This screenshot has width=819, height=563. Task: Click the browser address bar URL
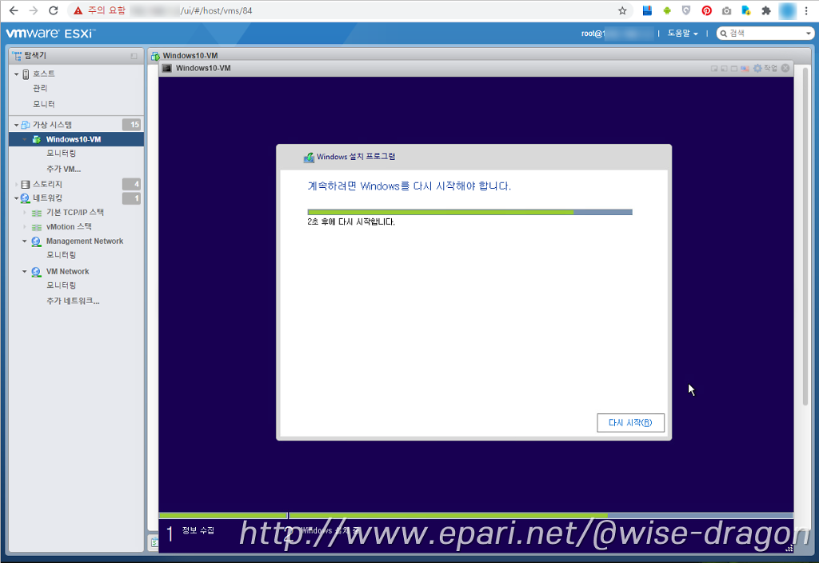[x=216, y=10]
